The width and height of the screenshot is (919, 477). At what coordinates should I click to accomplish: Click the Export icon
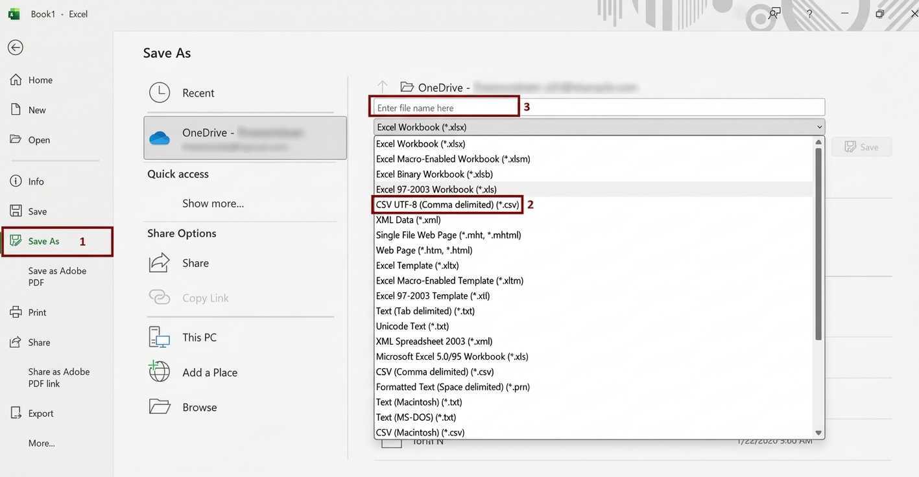[16, 413]
